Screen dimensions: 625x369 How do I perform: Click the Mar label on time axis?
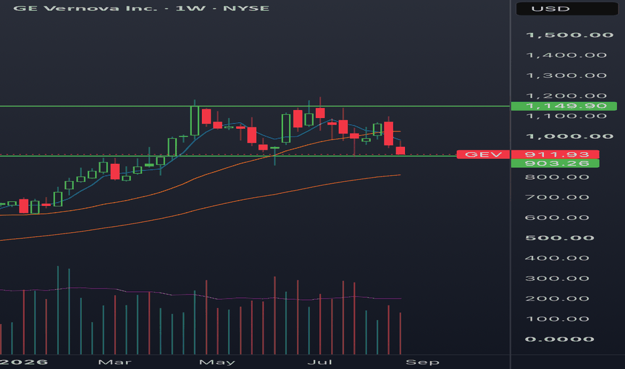click(115, 362)
